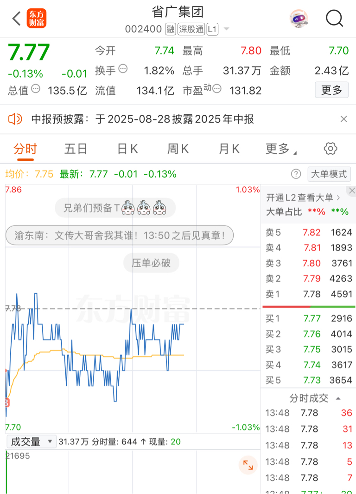
Task: Tap the search magnifier icon
Action: [334, 19]
